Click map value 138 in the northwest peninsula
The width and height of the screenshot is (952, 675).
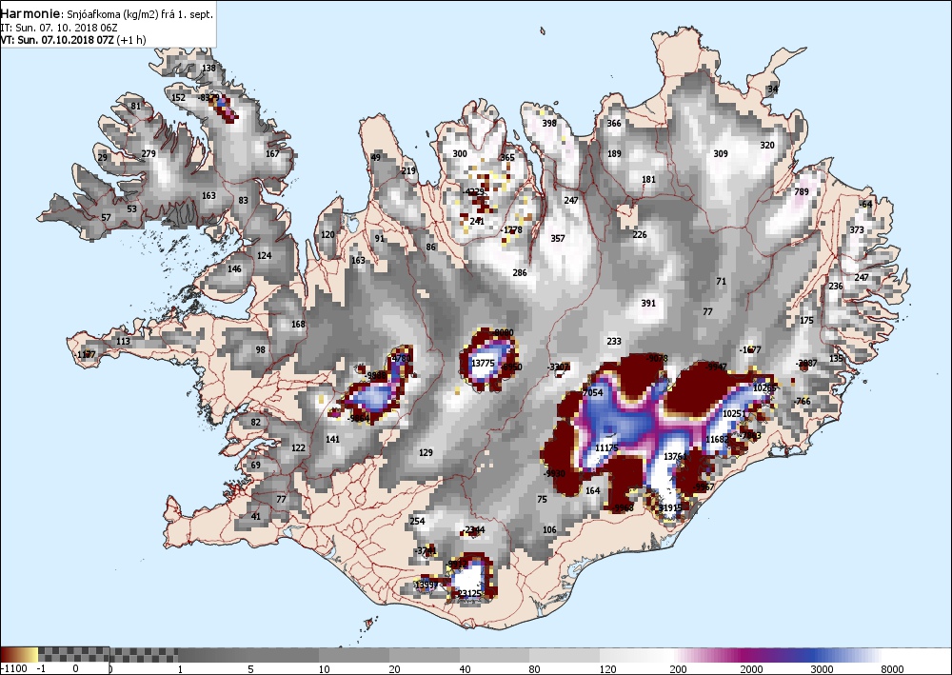tap(208, 68)
